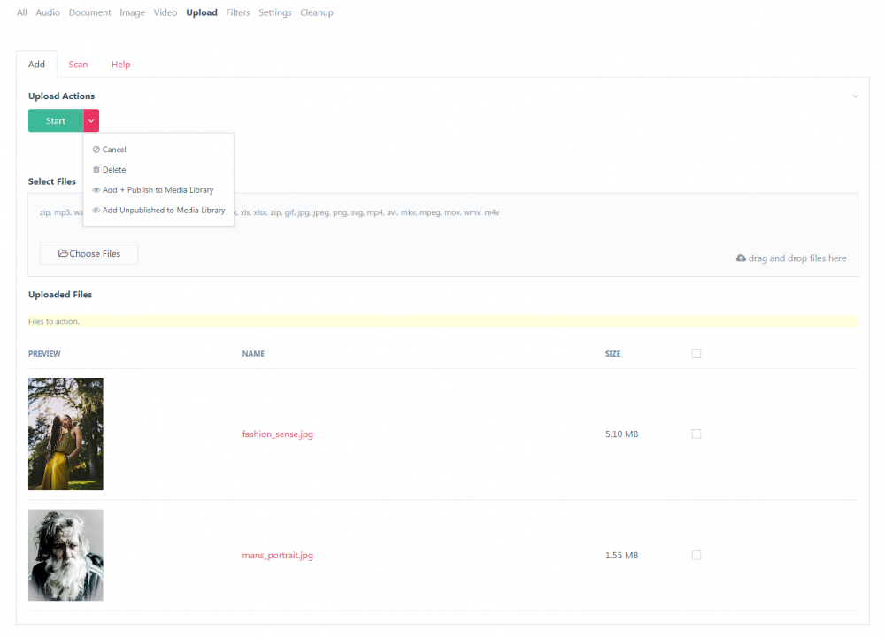Click the Cancel prohibition icon in dropdown menu
885x638 pixels.
(97, 149)
